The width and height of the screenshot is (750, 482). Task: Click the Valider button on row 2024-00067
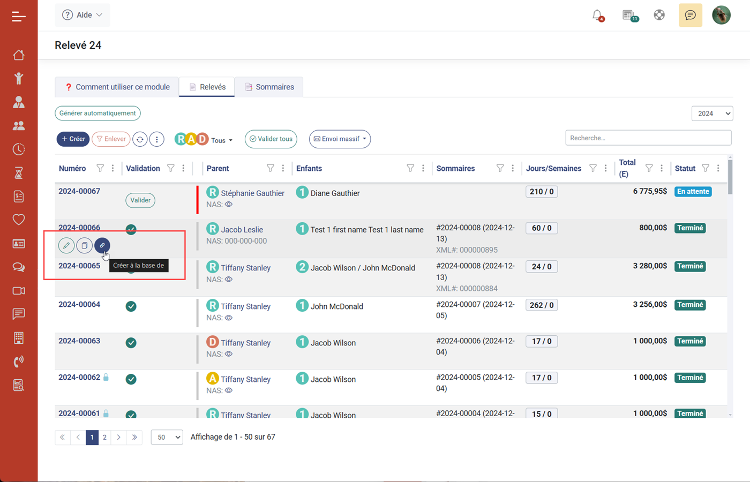point(140,200)
